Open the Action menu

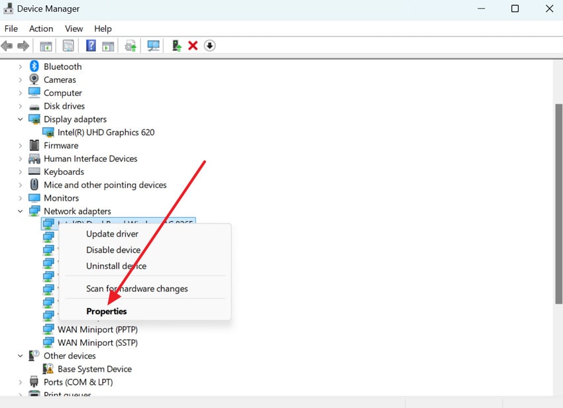click(x=40, y=28)
